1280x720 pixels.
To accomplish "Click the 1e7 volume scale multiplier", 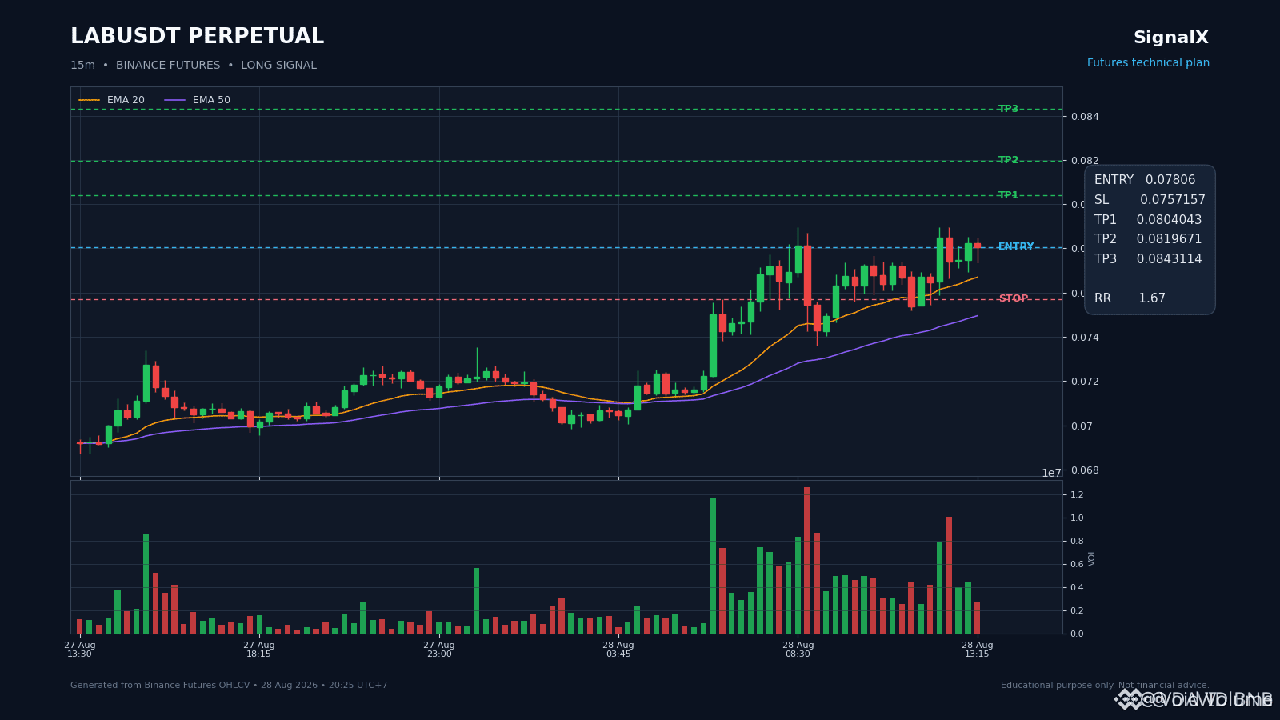I will (x=1051, y=473).
